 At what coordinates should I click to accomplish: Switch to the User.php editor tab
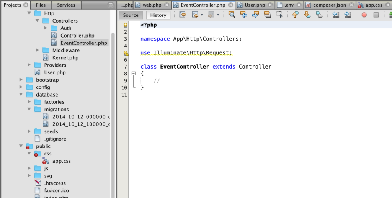click(x=255, y=5)
